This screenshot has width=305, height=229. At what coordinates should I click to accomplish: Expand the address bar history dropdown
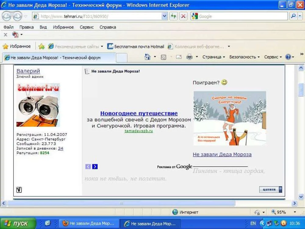point(165,16)
